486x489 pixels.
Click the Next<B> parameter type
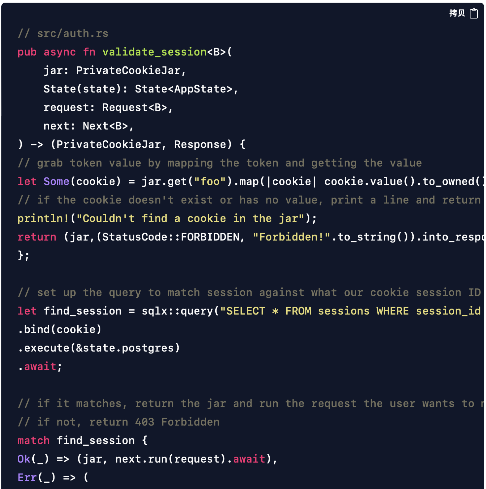click(105, 126)
